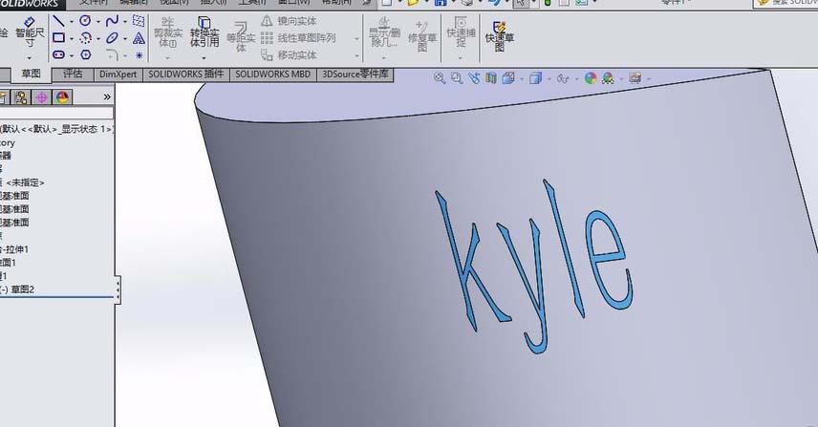This screenshot has height=427, width=818.
Task: Click Convert Entities (转换实体引用)
Action: click(204, 32)
